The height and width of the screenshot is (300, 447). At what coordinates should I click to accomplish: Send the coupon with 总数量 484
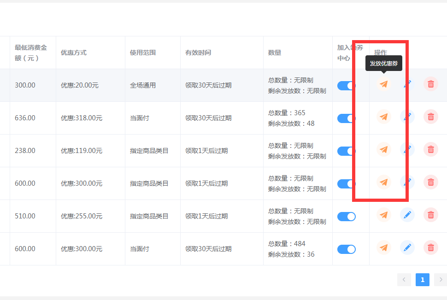pos(384,247)
